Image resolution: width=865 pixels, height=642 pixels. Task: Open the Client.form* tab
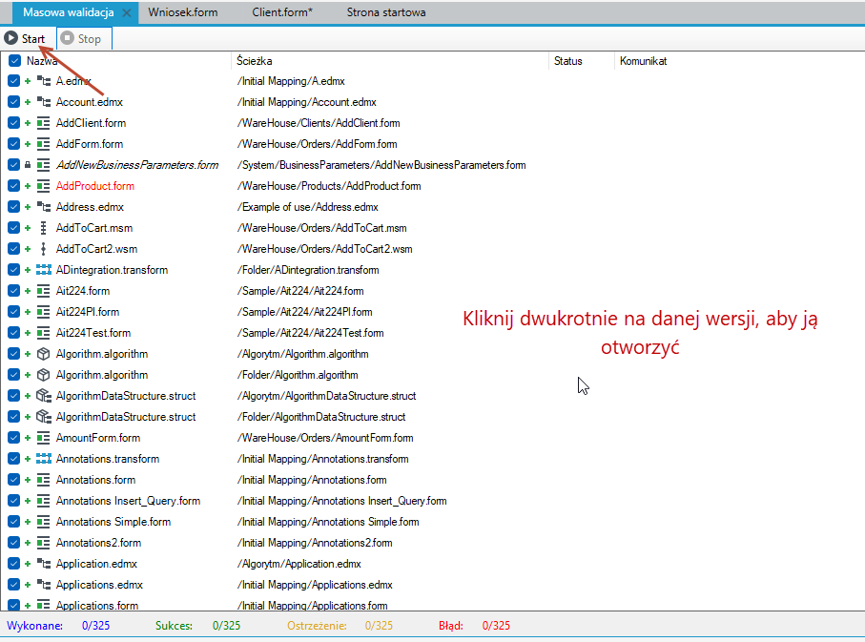(282, 12)
